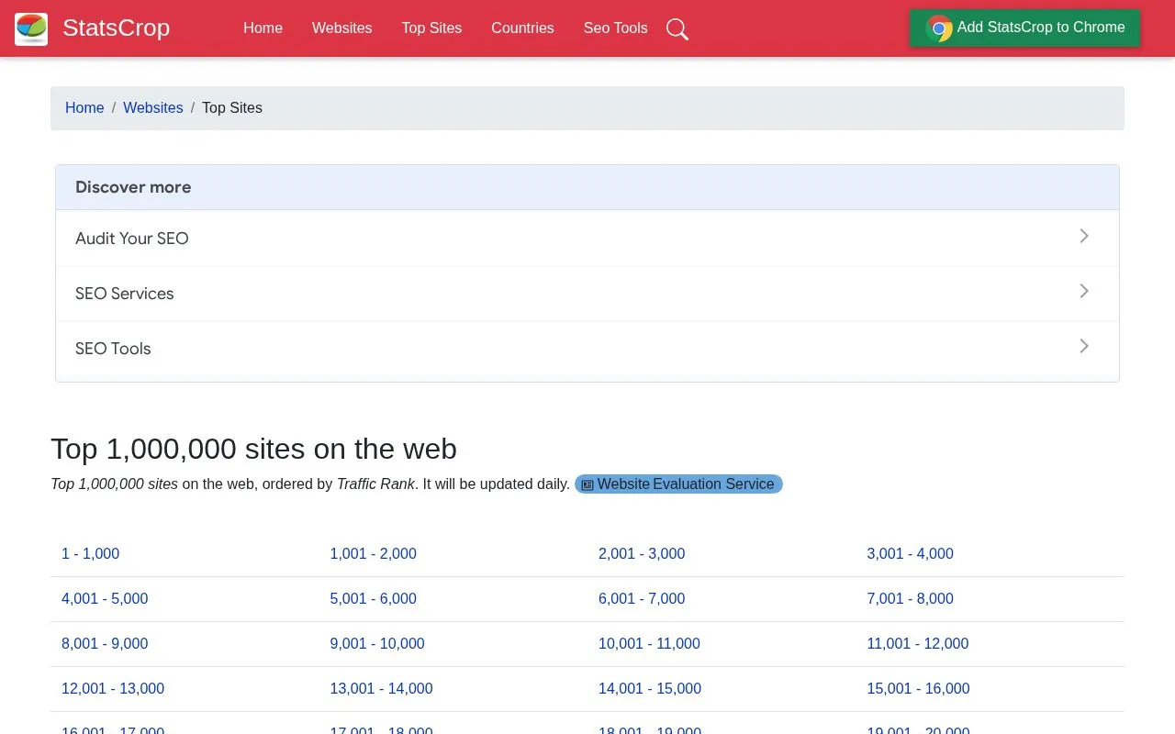Open the 1,001 - 2,000 range link
The width and height of the screenshot is (1175, 734).
(x=373, y=554)
